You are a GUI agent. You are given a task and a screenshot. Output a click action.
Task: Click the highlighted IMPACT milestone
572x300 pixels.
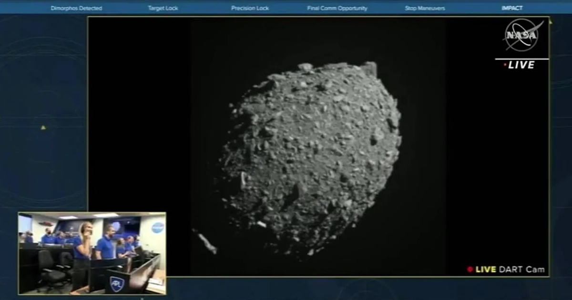click(512, 8)
